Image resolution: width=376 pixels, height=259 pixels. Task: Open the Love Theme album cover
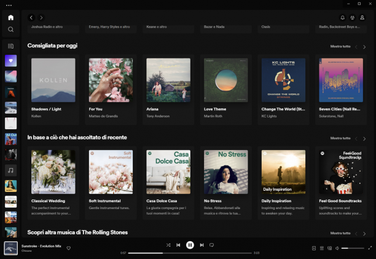coord(226,80)
